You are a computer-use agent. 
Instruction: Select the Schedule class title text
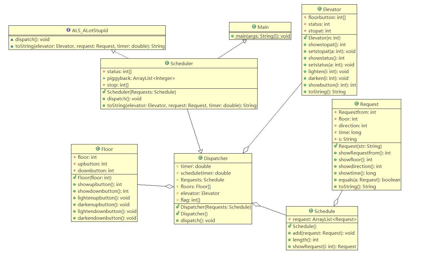pos(325,211)
